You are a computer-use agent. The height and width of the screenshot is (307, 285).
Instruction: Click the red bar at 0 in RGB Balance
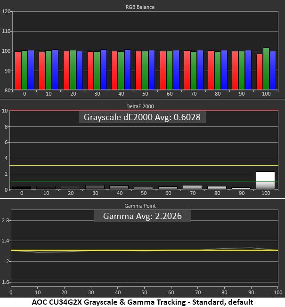(18, 71)
